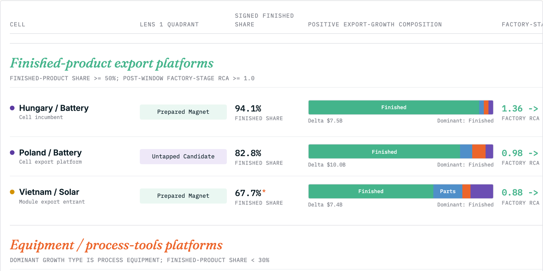Click the arrow next to 0.88 factory RCA

click(533, 193)
